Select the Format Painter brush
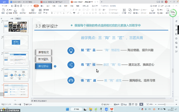 pyautogui.click(x=15, y=10)
